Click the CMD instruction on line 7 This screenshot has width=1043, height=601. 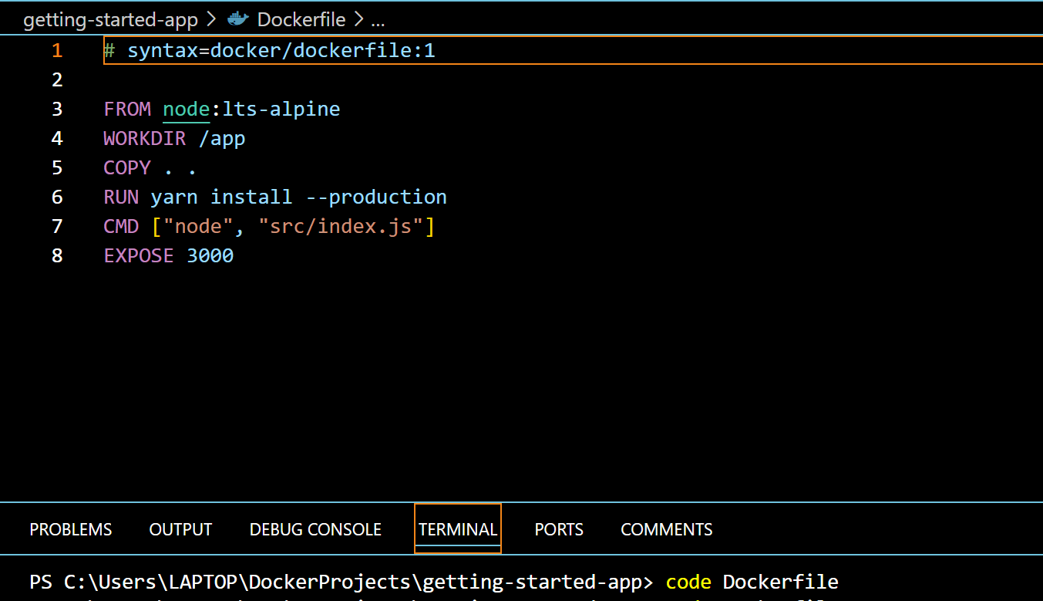coord(121,226)
